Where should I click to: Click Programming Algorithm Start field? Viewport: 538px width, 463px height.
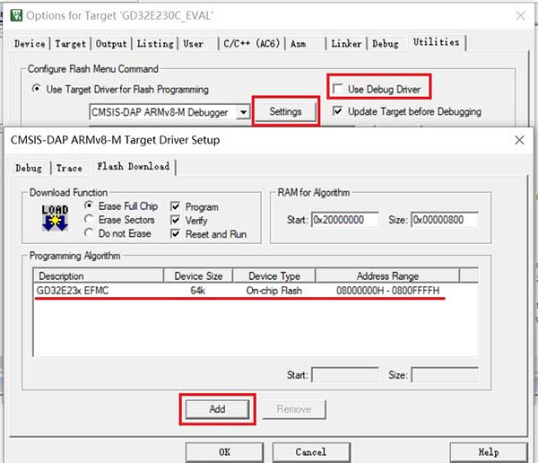point(345,375)
